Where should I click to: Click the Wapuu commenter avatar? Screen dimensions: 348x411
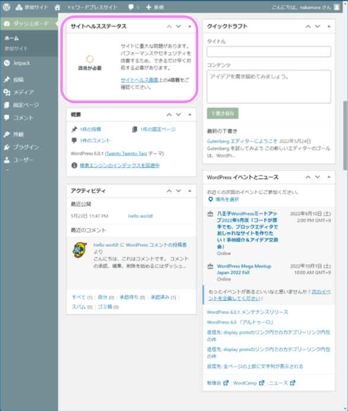80,250
